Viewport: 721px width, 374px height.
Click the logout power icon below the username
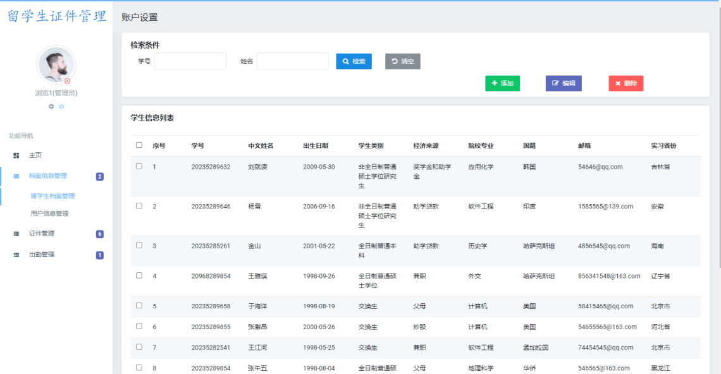pos(61,106)
